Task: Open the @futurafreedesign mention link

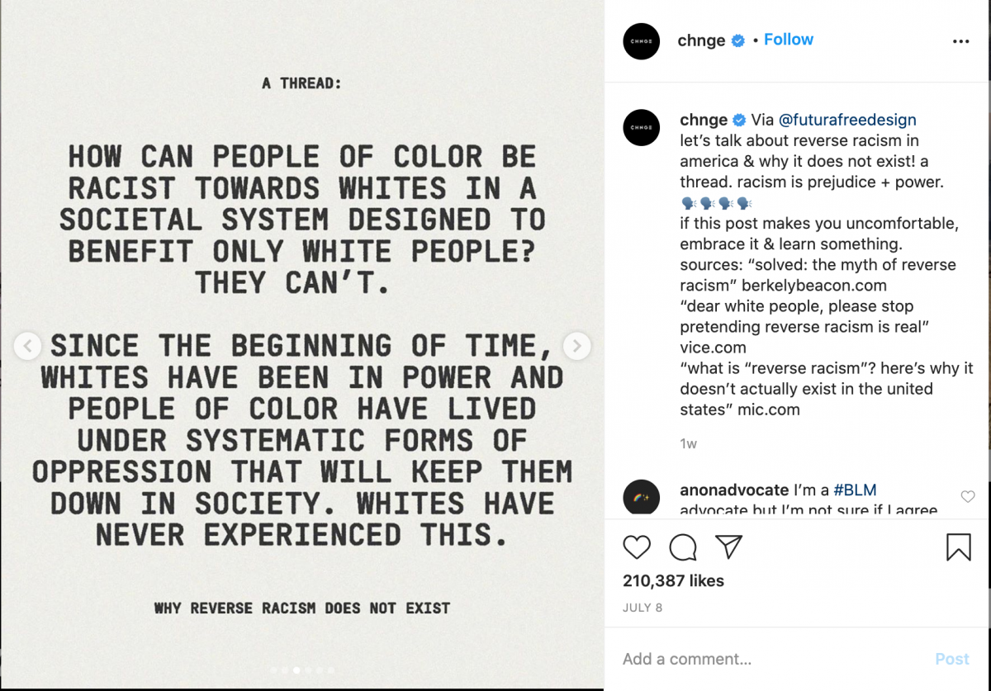Action: 846,120
